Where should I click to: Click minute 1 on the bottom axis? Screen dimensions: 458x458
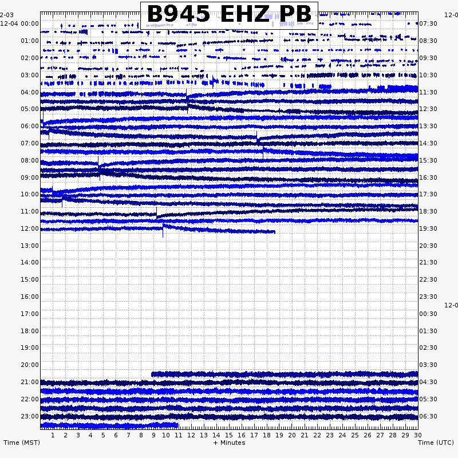tap(53, 435)
